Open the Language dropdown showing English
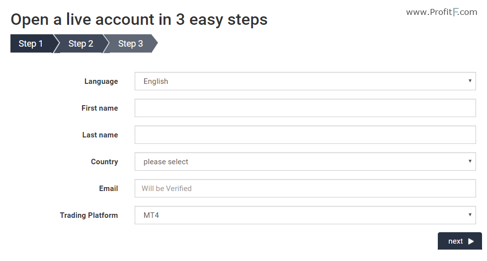 click(x=305, y=81)
